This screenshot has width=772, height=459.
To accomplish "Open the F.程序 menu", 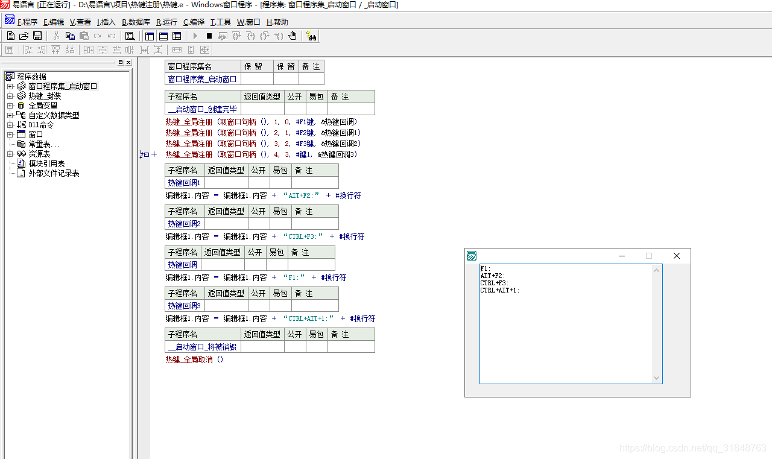I will (x=27, y=22).
